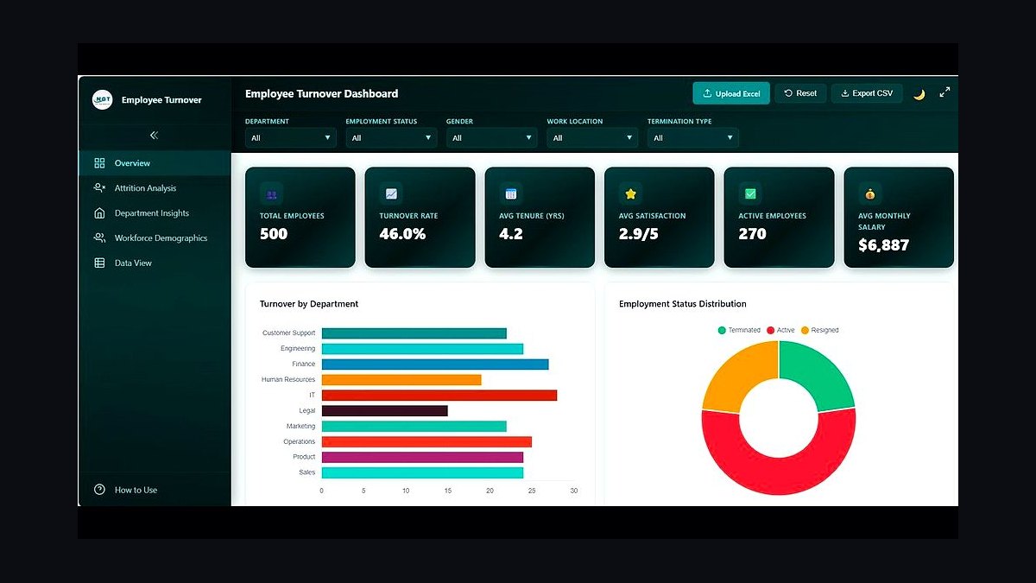The image size is (1036, 583).
Task: Click the Product bar in chart
Action: [422, 457]
